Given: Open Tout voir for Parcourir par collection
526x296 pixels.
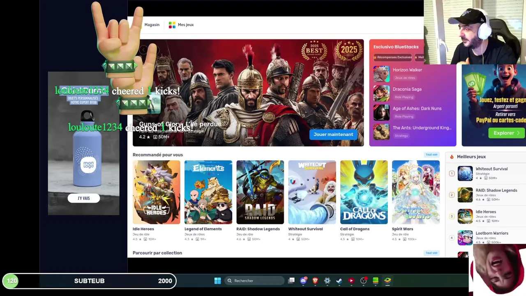Looking at the screenshot, I should (x=431, y=253).
